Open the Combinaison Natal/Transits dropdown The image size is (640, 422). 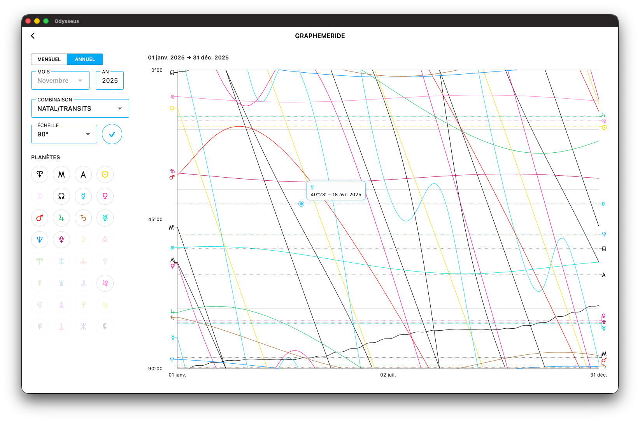point(80,108)
